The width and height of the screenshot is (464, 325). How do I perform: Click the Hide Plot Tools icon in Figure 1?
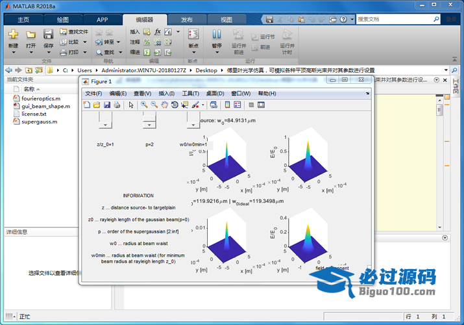point(251,105)
